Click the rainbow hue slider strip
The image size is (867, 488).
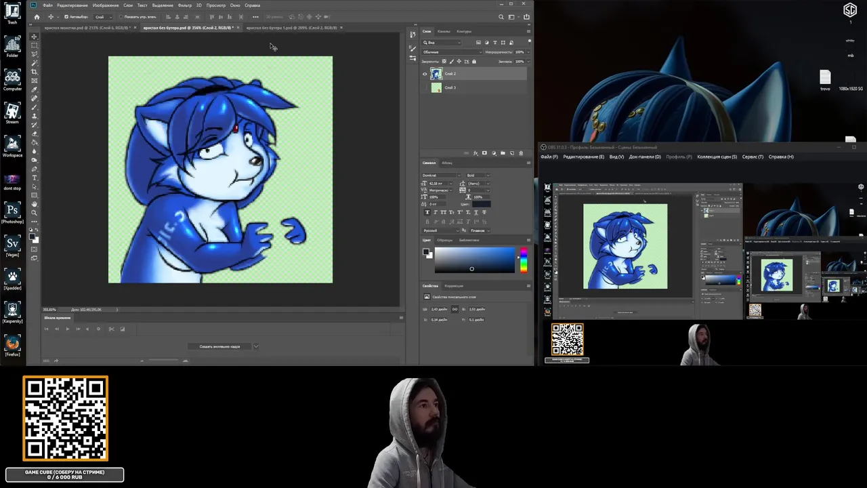coord(524,260)
